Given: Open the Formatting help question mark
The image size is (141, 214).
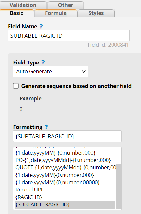Looking at the screenshot, I should pos(46,127).
